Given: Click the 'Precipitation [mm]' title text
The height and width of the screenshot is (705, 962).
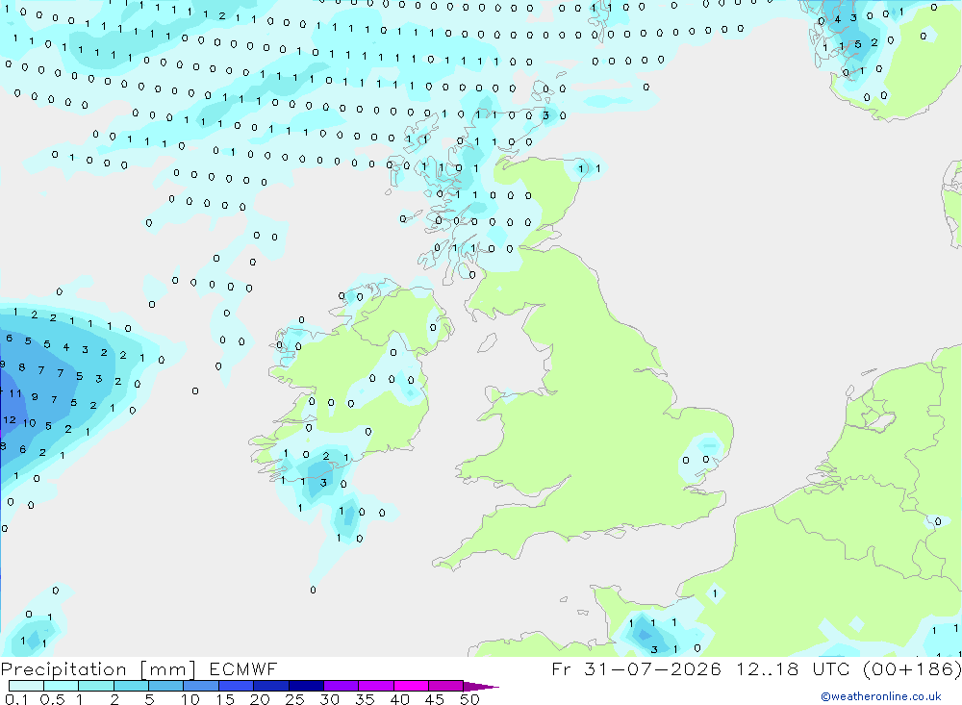Looking at the screenshot, I should (x=98, y=669).
